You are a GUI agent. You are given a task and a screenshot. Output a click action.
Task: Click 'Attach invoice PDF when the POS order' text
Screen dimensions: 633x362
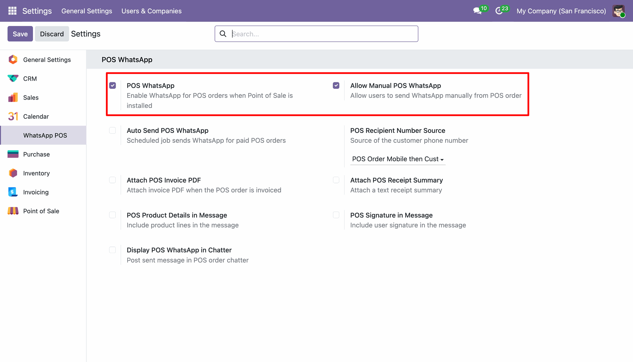tap(204, 190)
